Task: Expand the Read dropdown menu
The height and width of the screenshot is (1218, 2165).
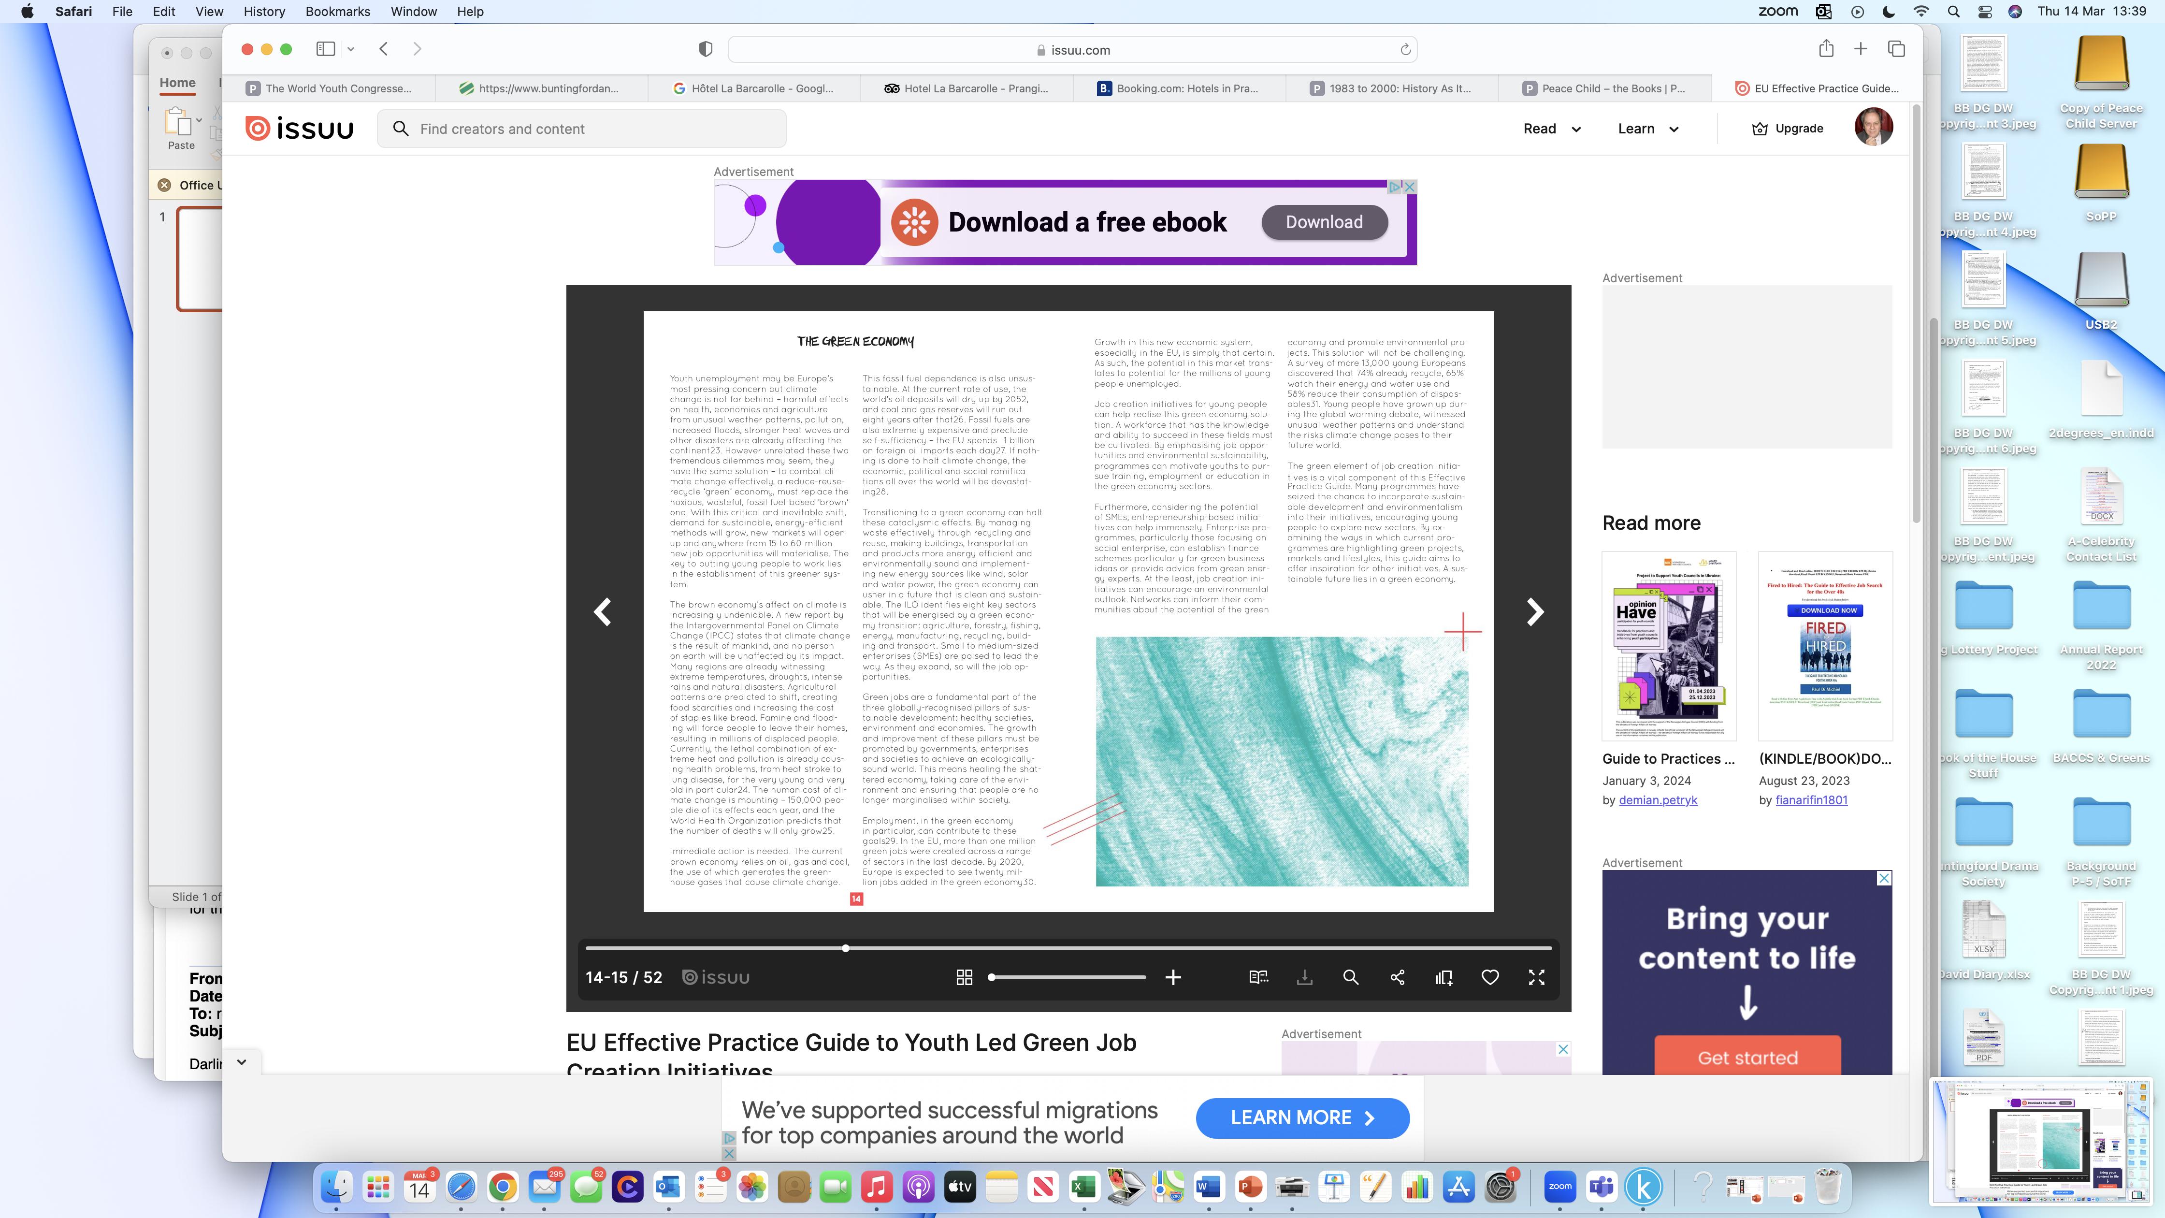Action: [1551, 129]
